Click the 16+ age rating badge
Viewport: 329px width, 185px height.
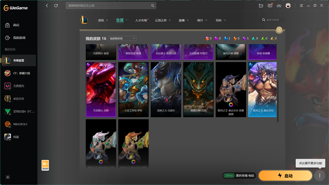pyautogui.click(x=45, y=165)
